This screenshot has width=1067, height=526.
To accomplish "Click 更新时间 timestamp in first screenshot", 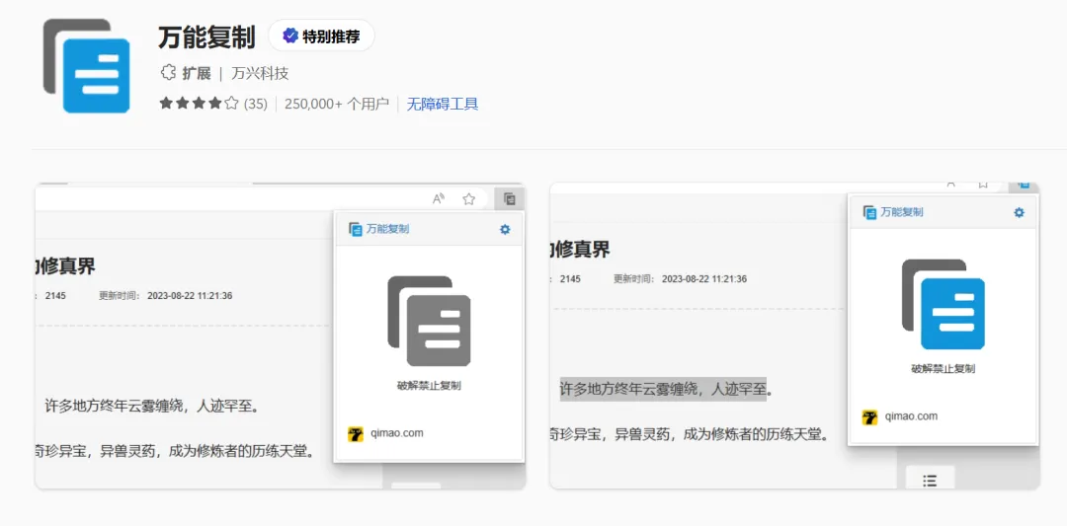I will coord(166,296).
